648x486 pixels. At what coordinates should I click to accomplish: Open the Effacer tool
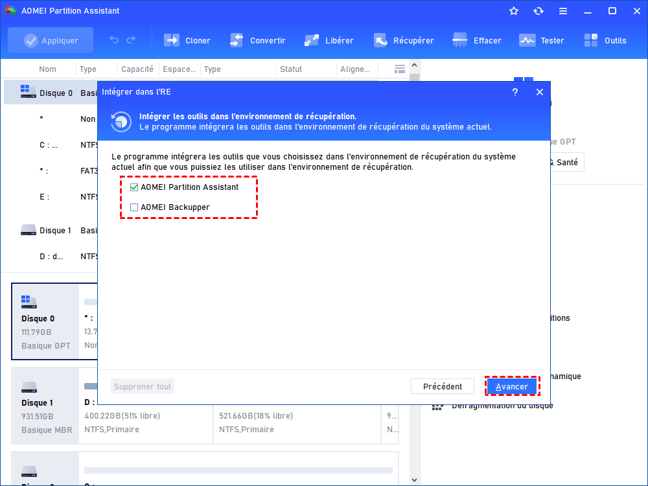(x=476, y=40)
